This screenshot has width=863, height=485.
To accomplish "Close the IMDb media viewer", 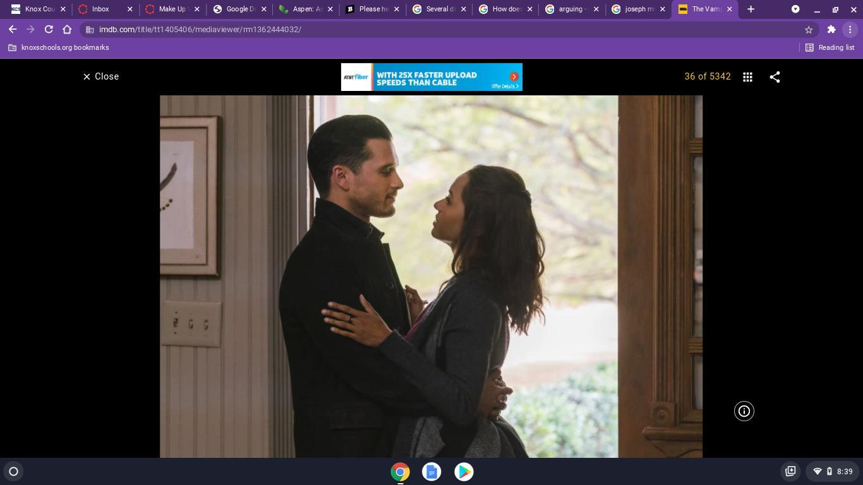I will (101, 76).
